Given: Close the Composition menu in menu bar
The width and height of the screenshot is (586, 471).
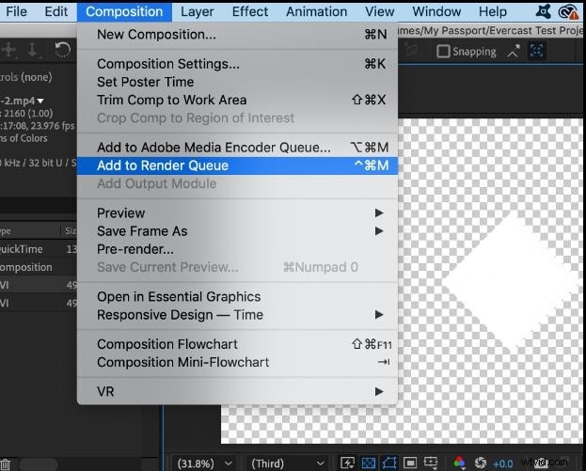Looking at the screenshot, I should [124, 11].
